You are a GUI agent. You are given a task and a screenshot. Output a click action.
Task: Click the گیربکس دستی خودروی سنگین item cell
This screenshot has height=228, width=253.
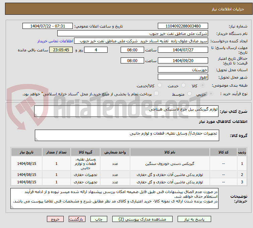pyautogui.click(x=170, y=164)
